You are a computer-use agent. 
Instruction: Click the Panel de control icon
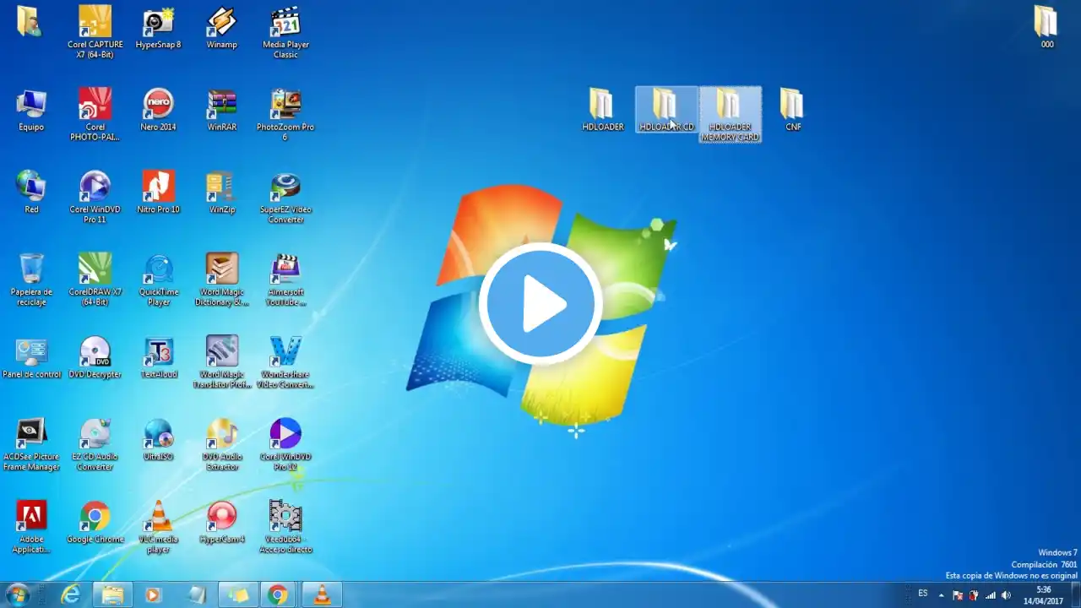pos(31,357)
